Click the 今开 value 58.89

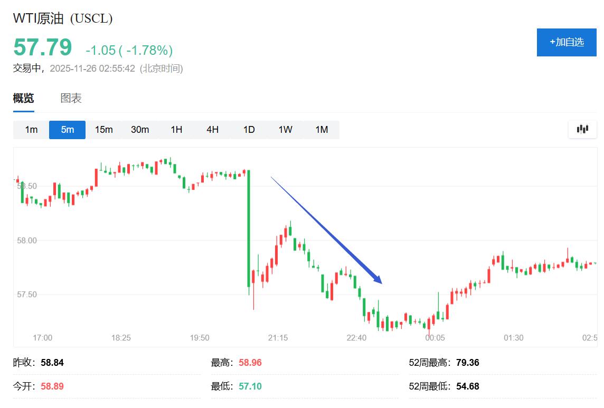coord(52,386)
